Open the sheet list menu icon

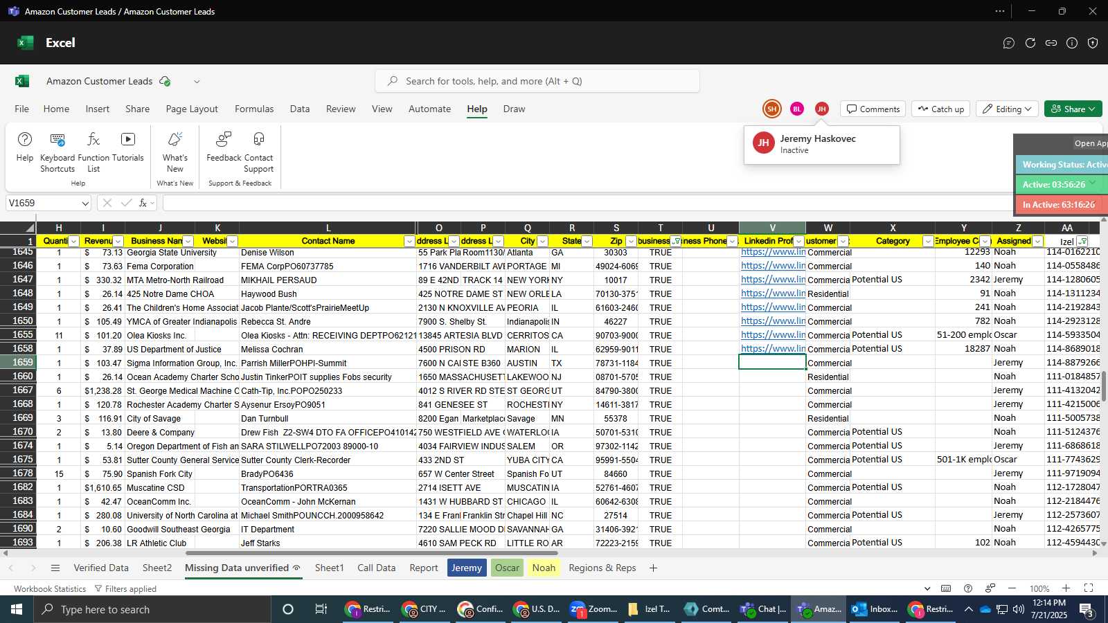55,568
